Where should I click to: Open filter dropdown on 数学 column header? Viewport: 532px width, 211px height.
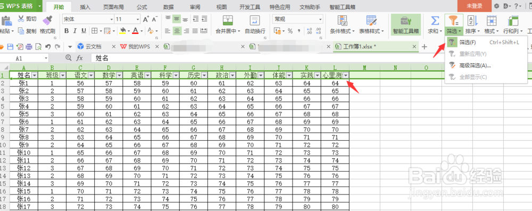point(119,76)
